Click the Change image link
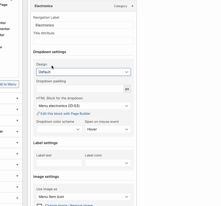This screenshot has width=221, height=206. click(x=56, y=205)
